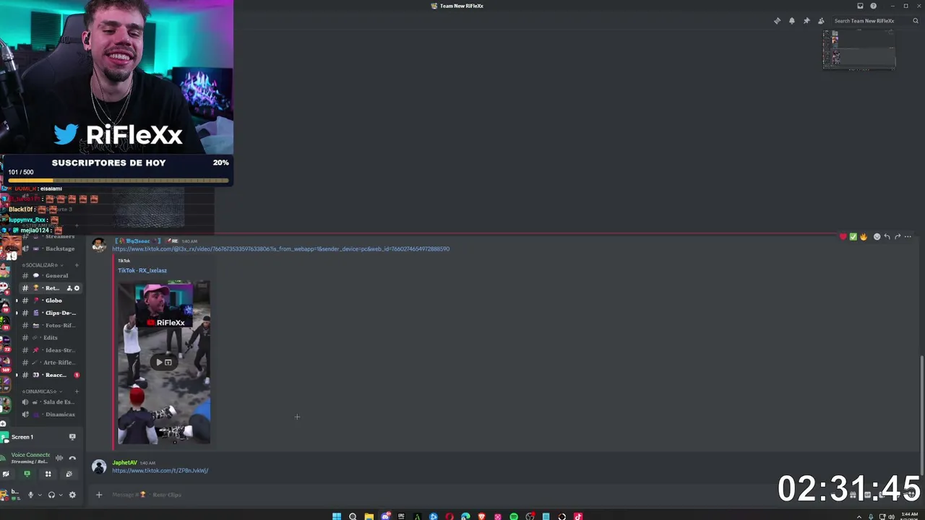The height and width of the screenshot is (520, 925).
Task: Select the Globo channel
Action: (51, 300)
